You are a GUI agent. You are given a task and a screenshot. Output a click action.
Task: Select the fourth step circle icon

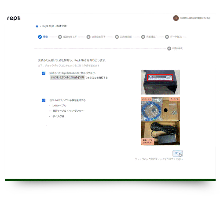click(117, 37)
